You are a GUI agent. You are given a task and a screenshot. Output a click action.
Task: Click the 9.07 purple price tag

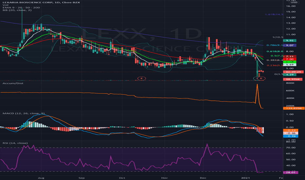point(290,45)
